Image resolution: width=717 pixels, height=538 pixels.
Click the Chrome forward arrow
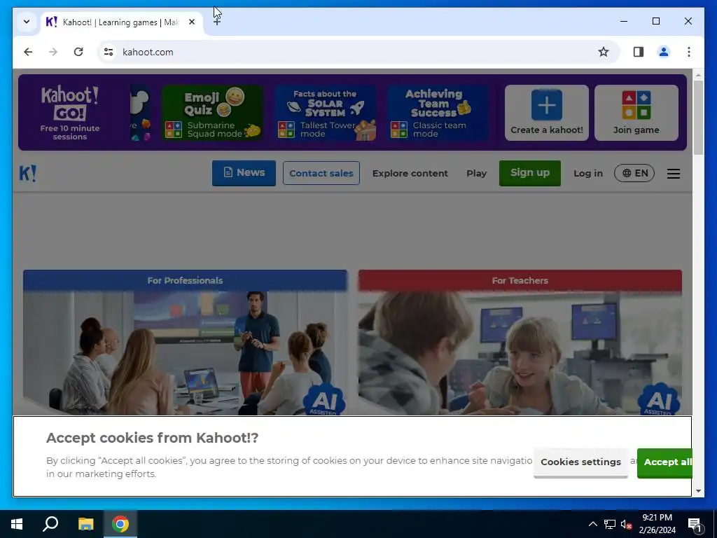tap(53, 52)
